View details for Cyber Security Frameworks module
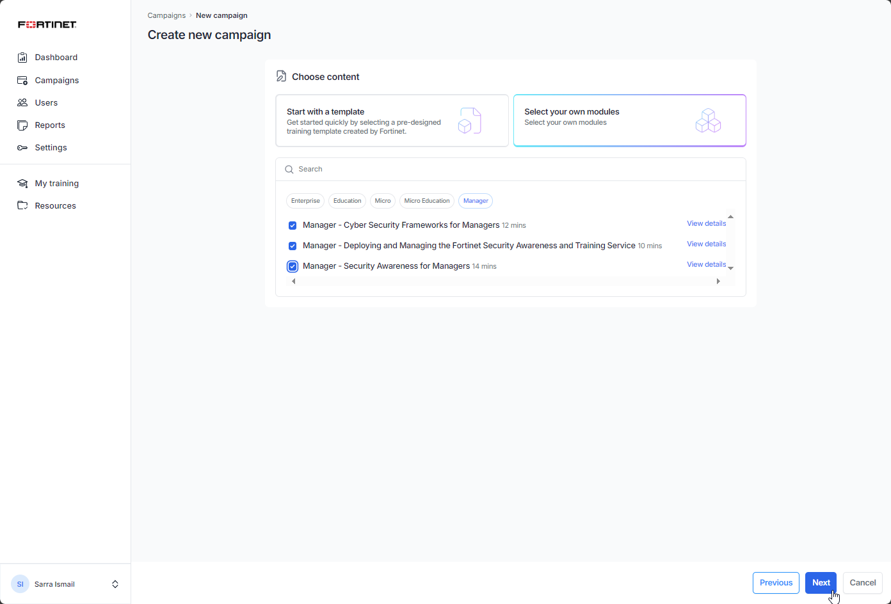The width and height of the screenshot is (891, 604). tap(706, 223)
